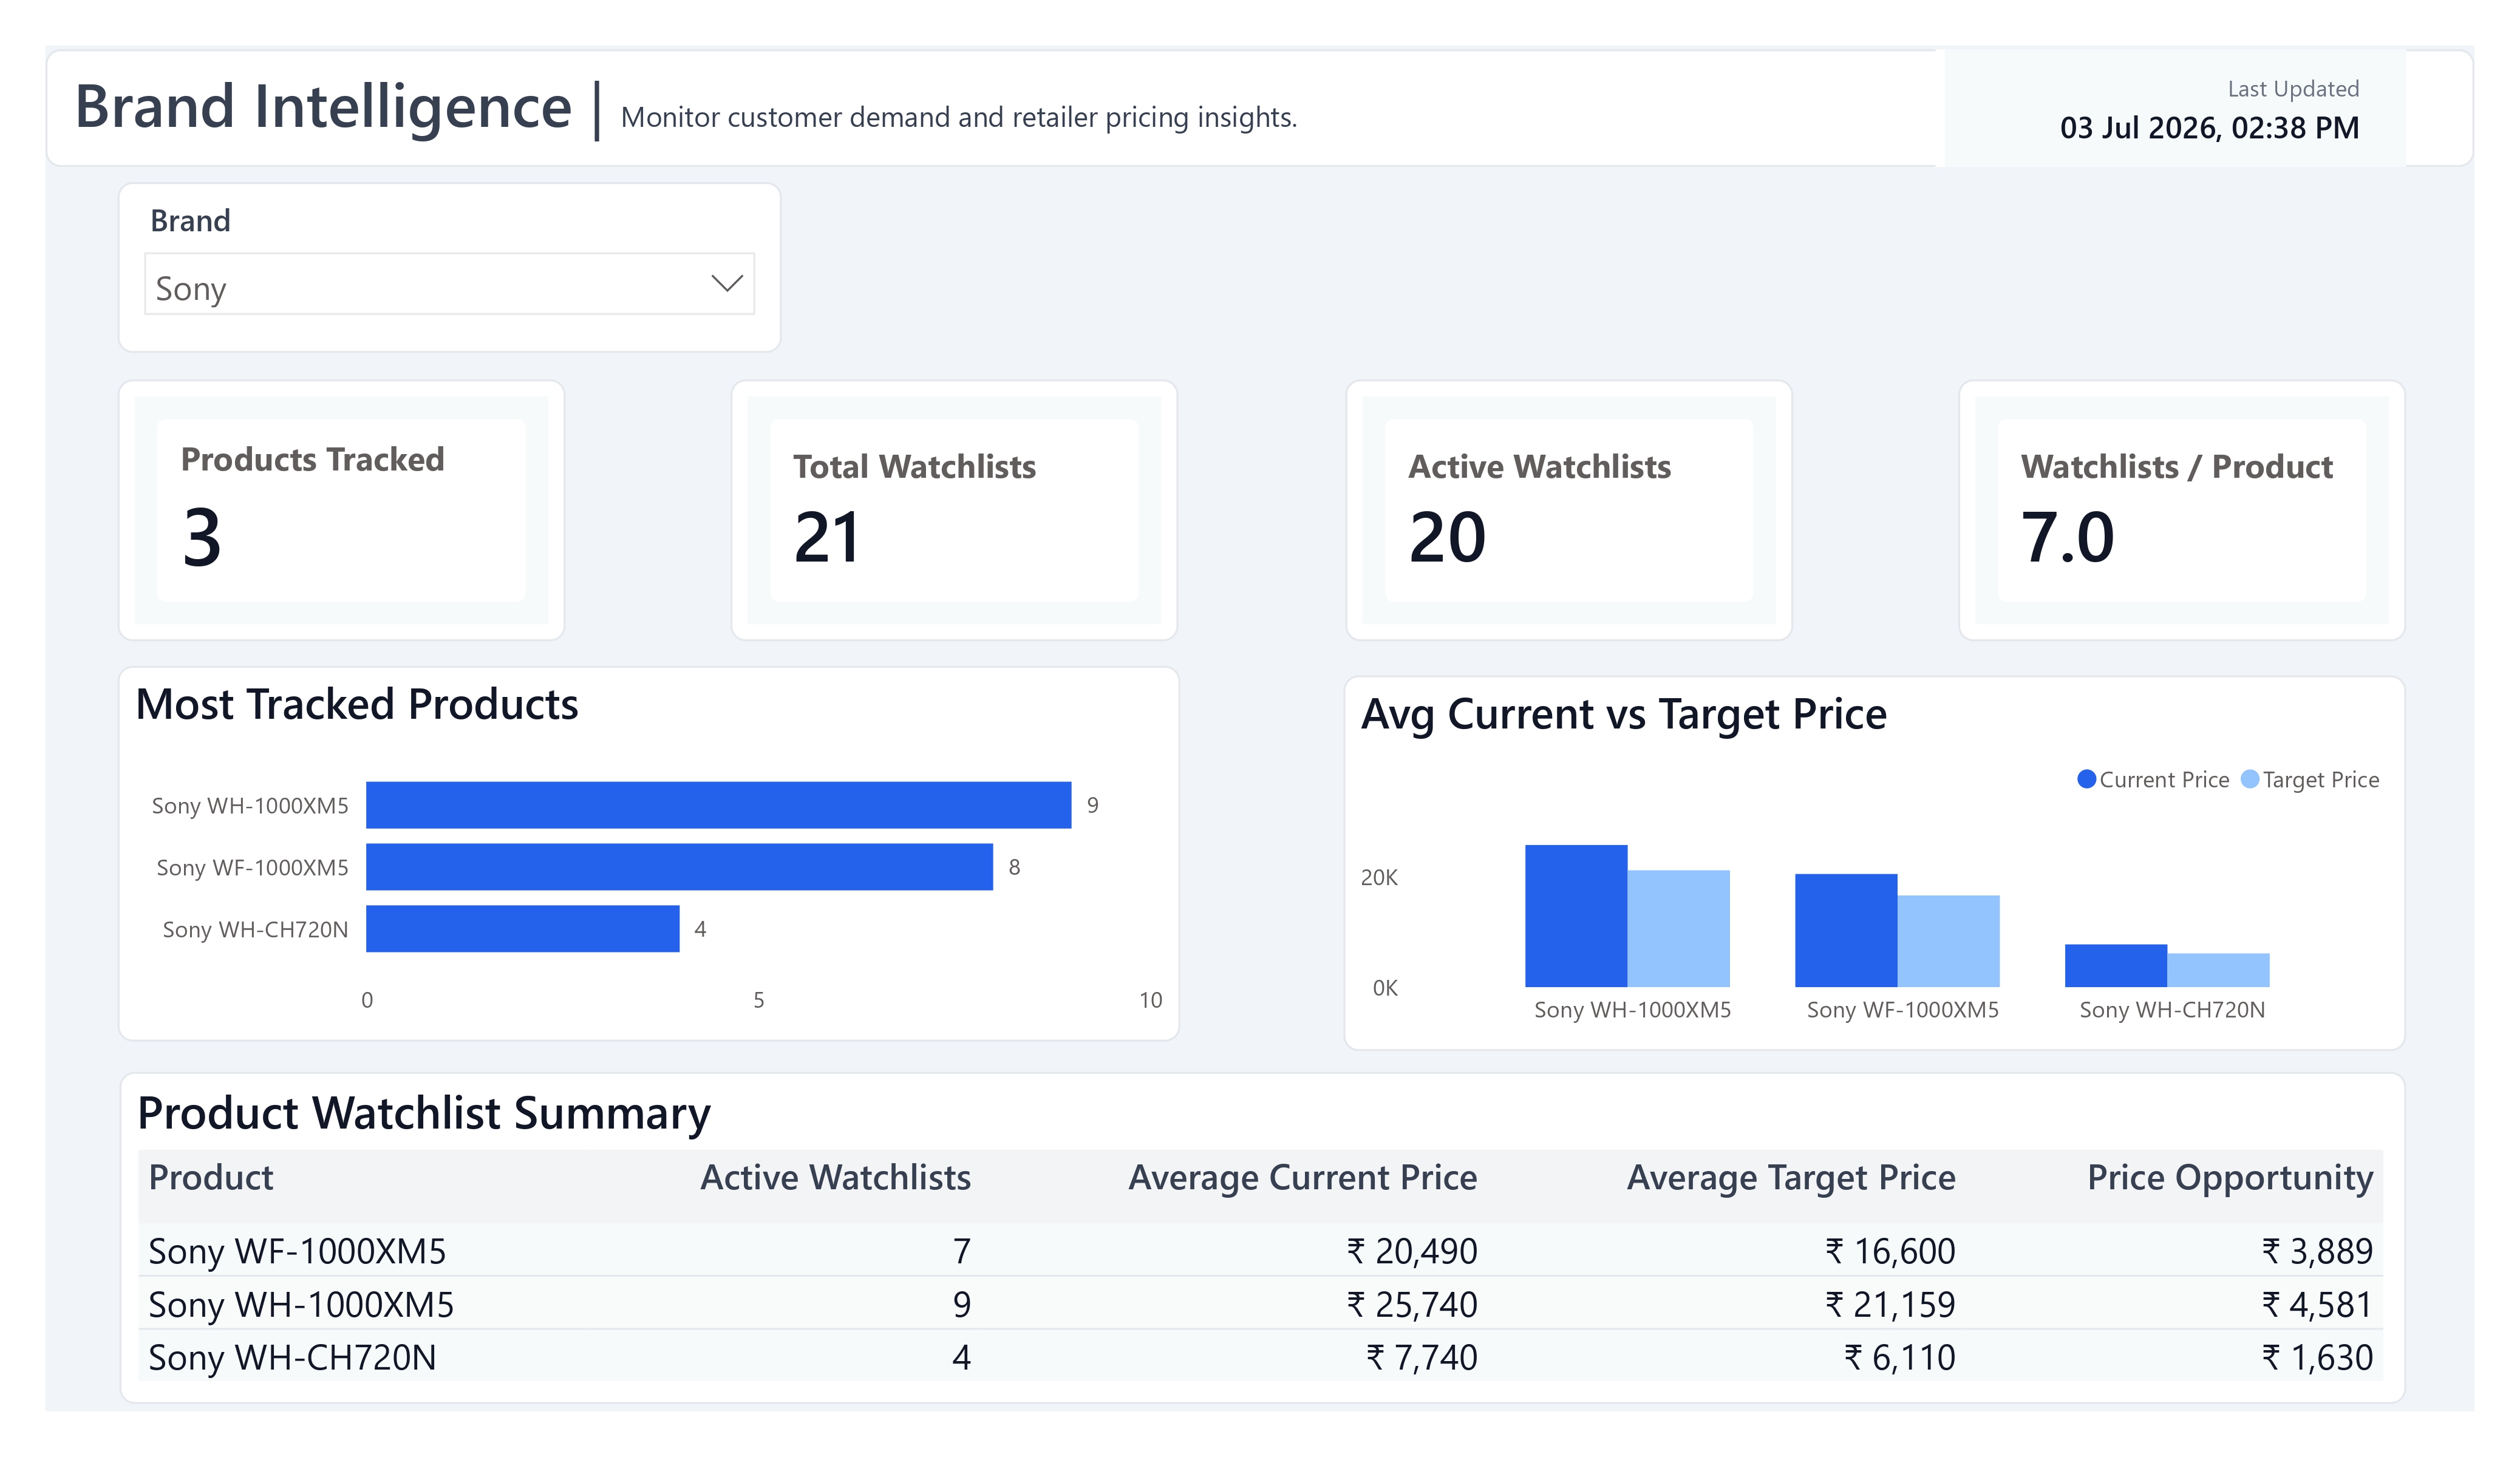Sort by Average Current Price header
This screenshot has width=2520, height=1457.
(x=1302, y=1178)
